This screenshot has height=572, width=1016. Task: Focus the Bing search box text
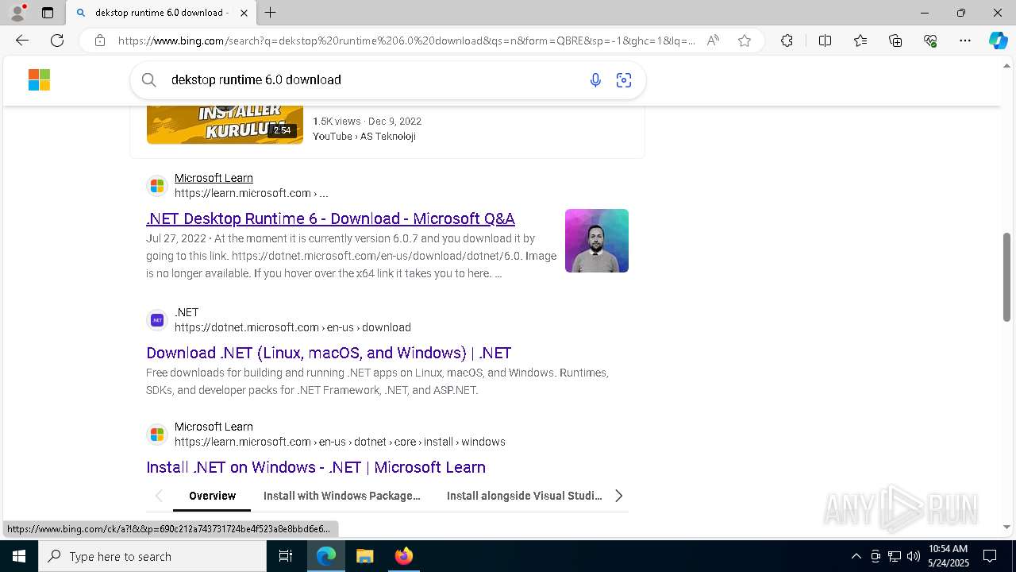(256, 79)
